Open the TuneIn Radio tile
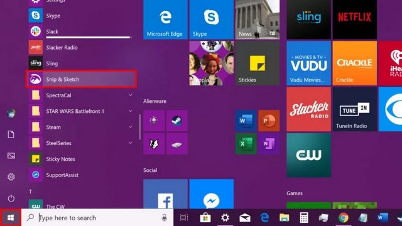Image resolution: width=402 pixels, height=226 pixels. 354,109
